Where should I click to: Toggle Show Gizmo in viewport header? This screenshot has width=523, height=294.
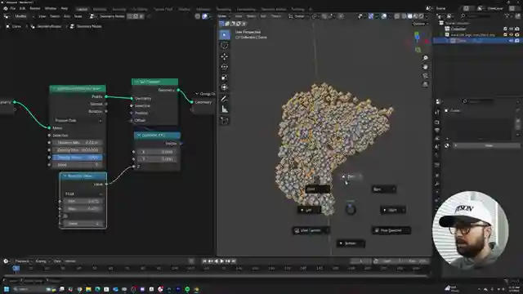tap(371, 16)
